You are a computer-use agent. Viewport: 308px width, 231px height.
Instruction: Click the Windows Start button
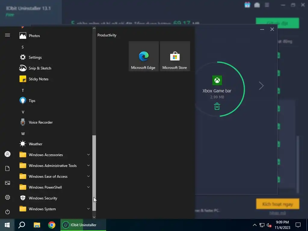tap(7, 225)
